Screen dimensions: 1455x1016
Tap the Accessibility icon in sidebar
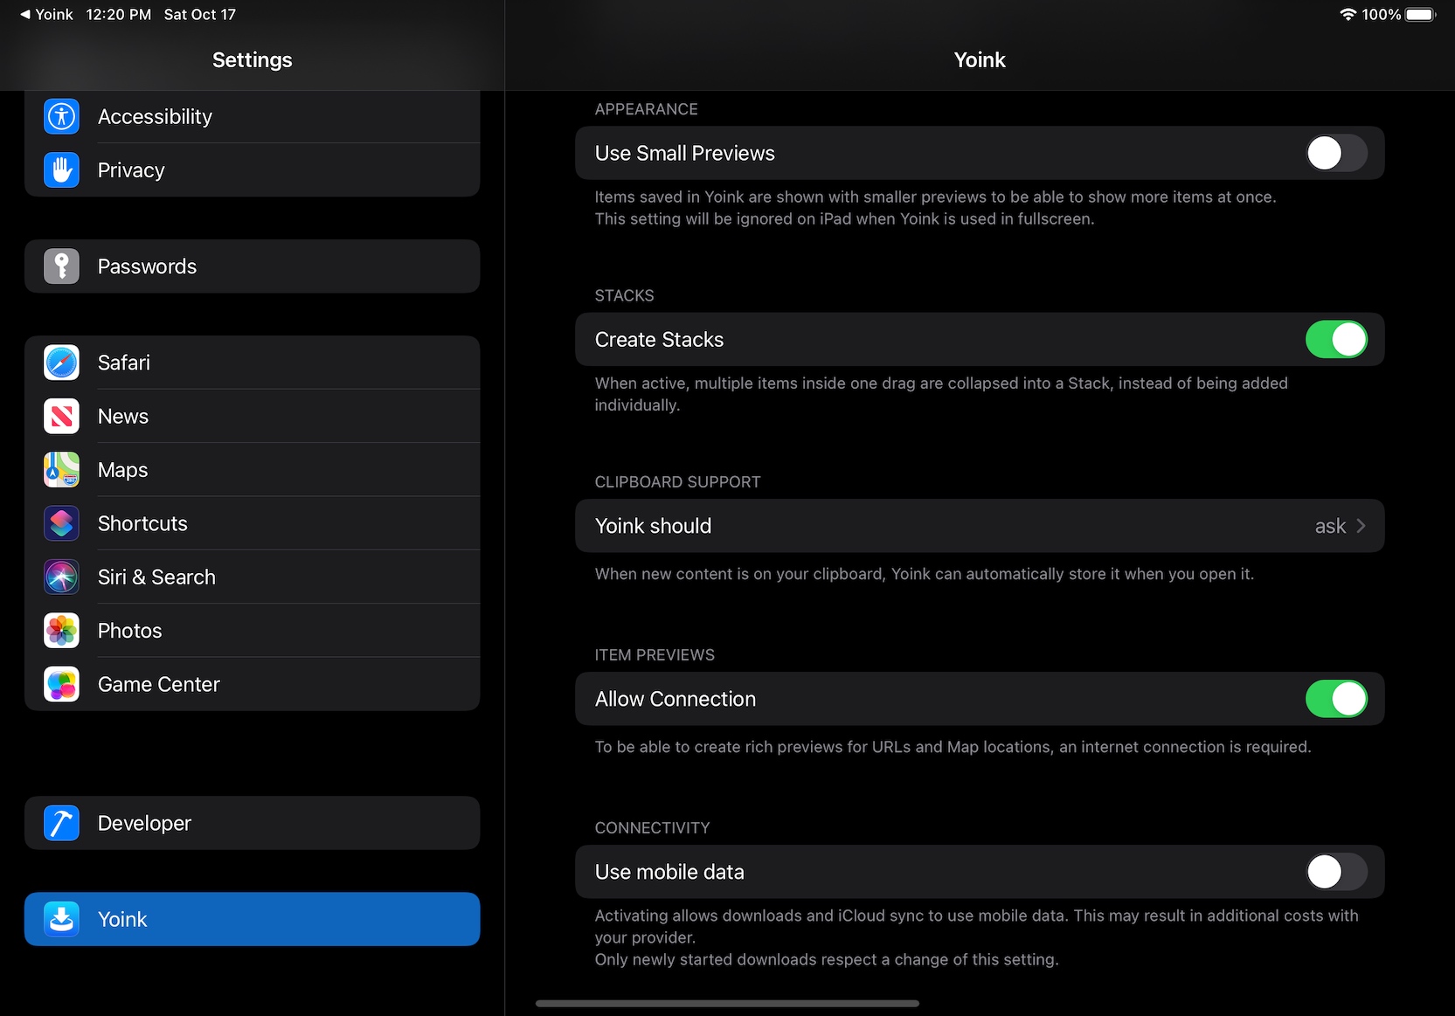tap(61, 116)
